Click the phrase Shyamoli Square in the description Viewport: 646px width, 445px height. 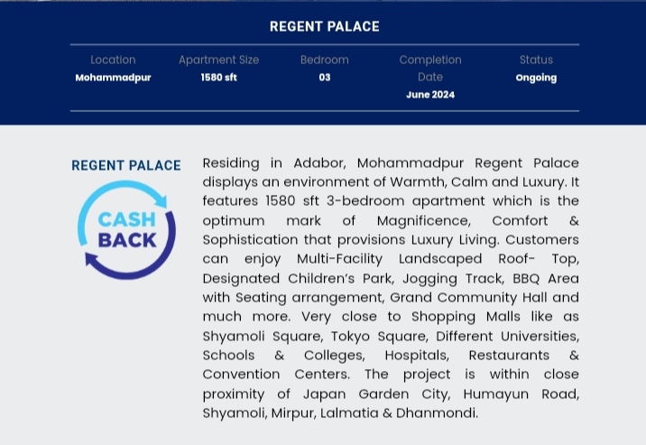(x=262, y=336)
